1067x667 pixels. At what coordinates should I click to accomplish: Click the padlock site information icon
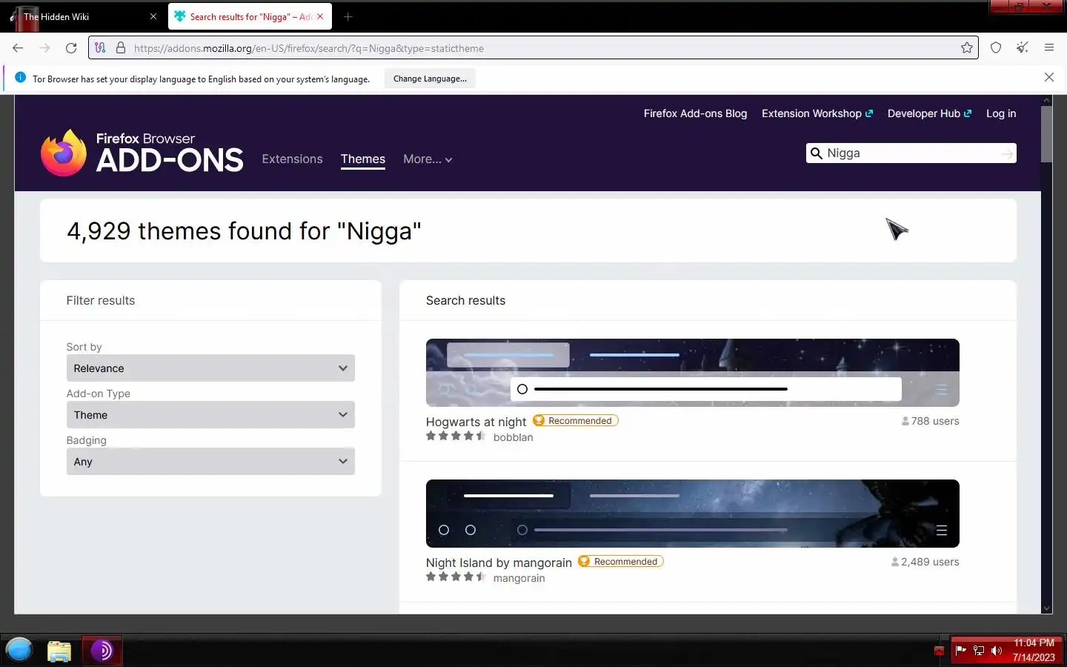click(121, 48)
